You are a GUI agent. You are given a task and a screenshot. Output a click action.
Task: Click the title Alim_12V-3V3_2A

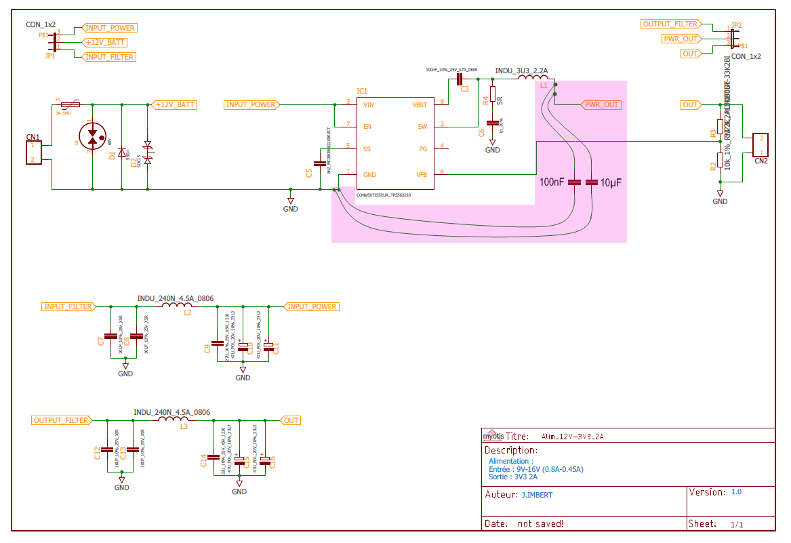573,437
